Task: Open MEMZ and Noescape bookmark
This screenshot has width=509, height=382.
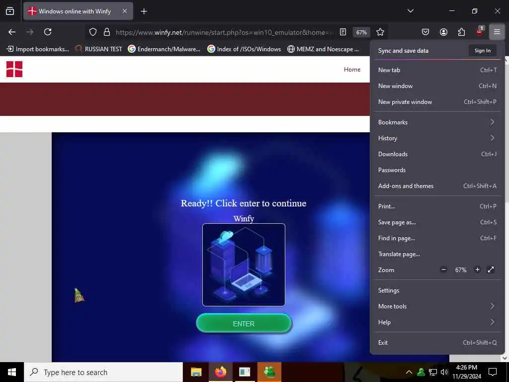Action: (323, 49)
